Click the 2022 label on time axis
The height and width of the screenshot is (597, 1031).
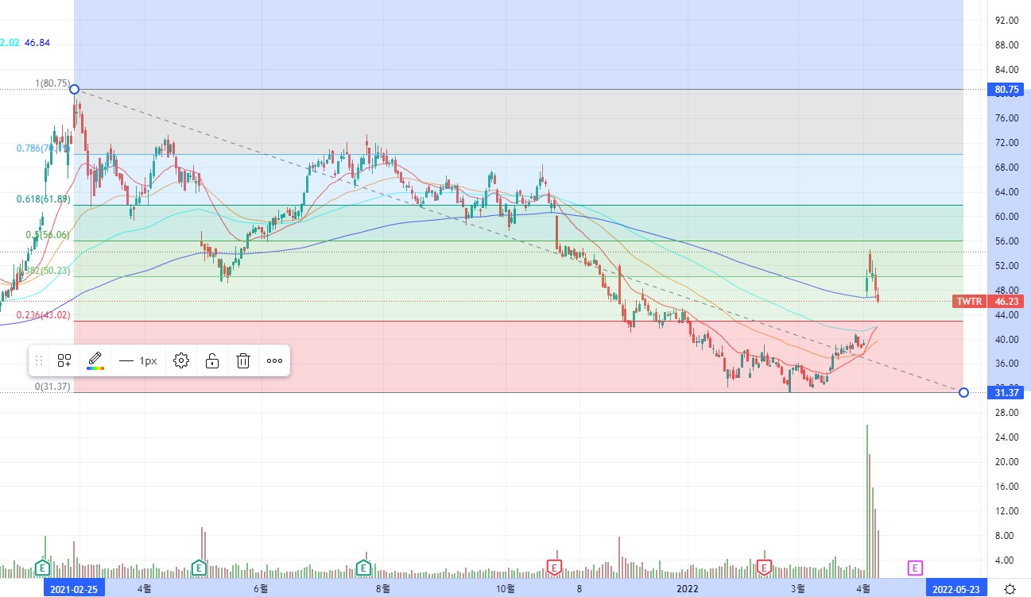[688, 589]
